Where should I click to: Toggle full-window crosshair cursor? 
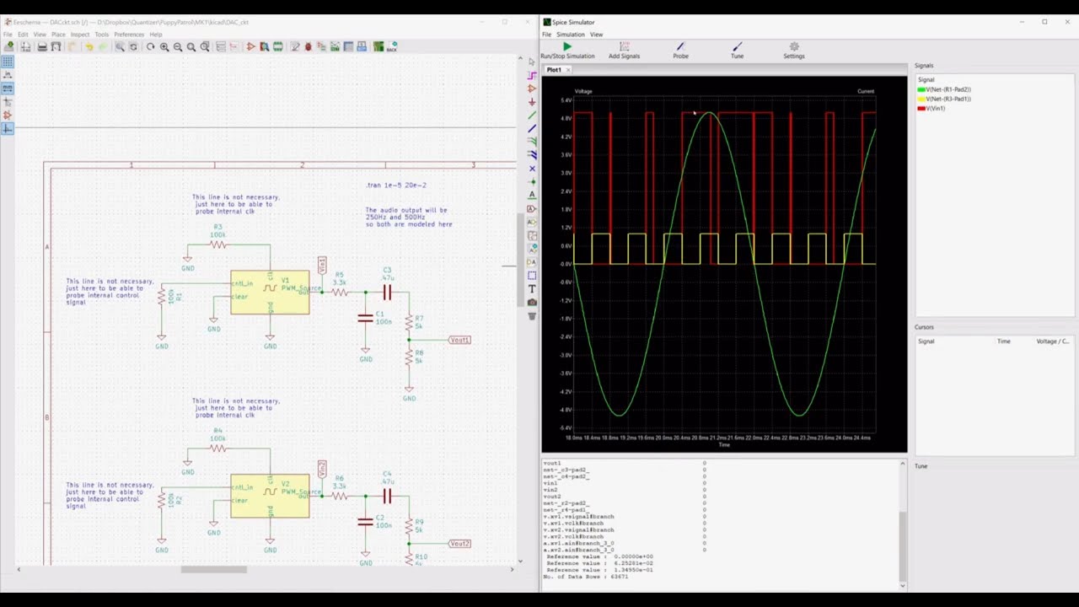(8, 101)
